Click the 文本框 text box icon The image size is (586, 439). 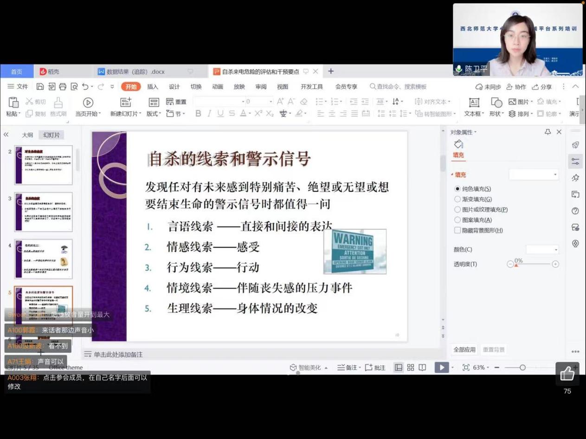click(474, 102)
